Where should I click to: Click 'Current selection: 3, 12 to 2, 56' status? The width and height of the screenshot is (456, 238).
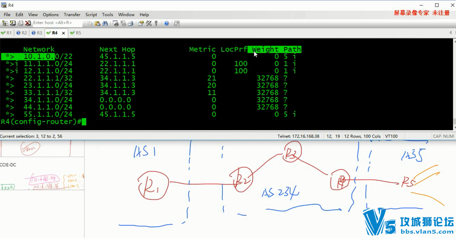pyautogui.click(x=31, y=136)
